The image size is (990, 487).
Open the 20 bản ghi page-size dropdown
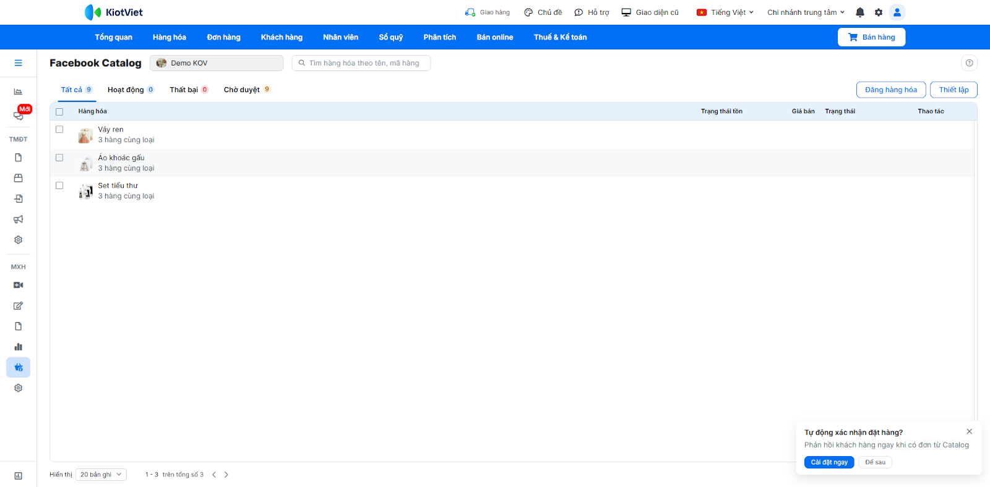click(101, 475)
